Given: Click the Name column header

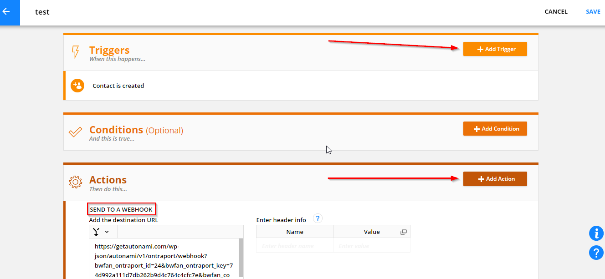Looking at the screenshot, I should 295,232.
